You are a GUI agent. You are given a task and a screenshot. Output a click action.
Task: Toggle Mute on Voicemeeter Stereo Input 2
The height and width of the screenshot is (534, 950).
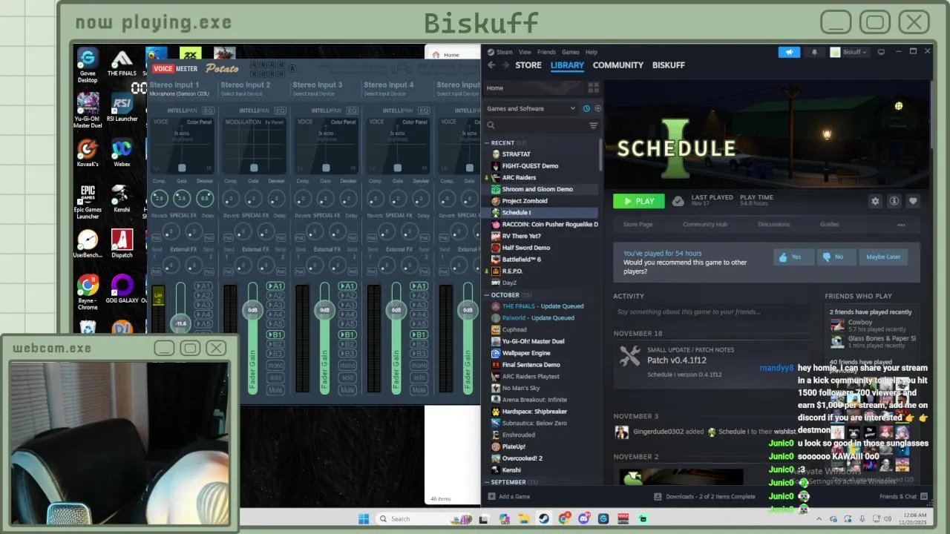(275, 390)
